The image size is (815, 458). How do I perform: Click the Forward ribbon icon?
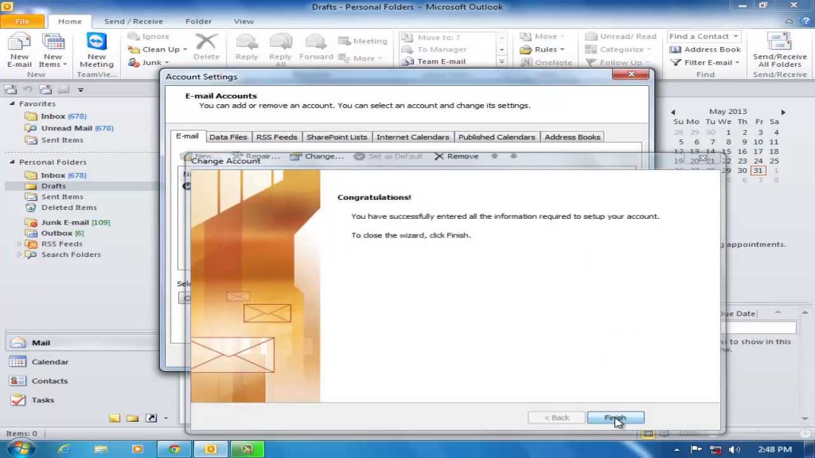pyautogui.click(x=316, y=48)
